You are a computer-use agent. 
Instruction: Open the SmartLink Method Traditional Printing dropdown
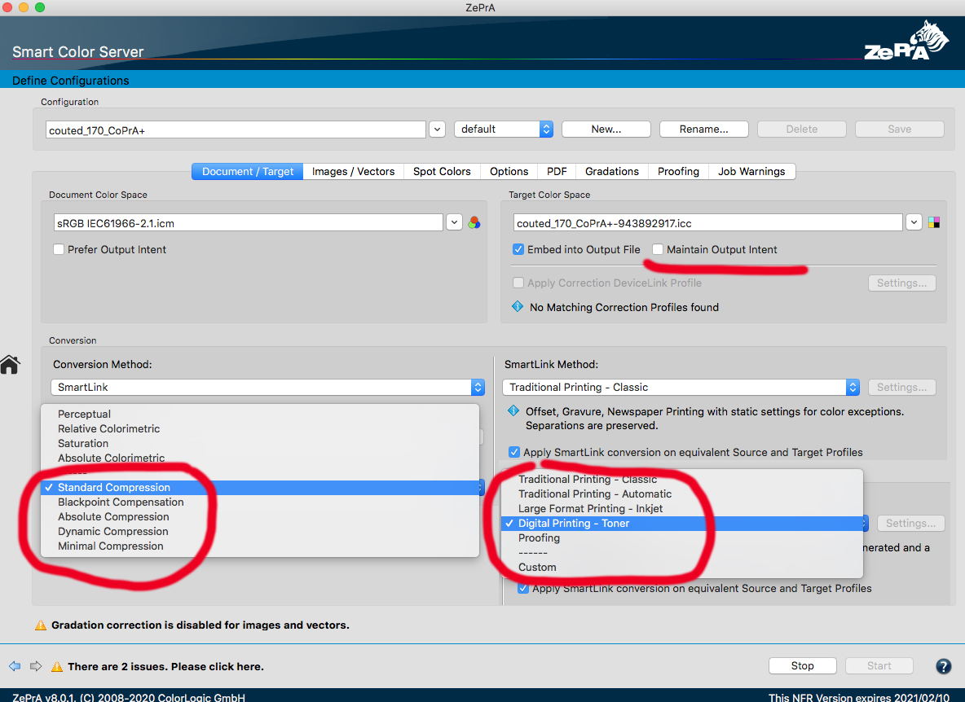681,388
